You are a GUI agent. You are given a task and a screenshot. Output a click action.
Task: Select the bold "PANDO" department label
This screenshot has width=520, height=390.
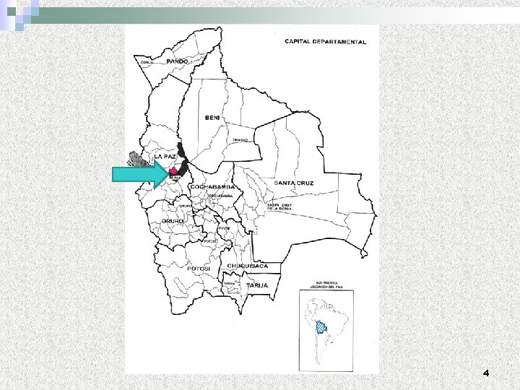178,61
